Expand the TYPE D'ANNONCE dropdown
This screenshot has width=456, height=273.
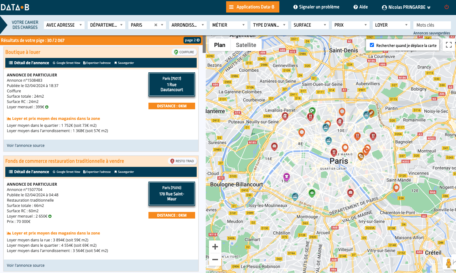point(269,25)
